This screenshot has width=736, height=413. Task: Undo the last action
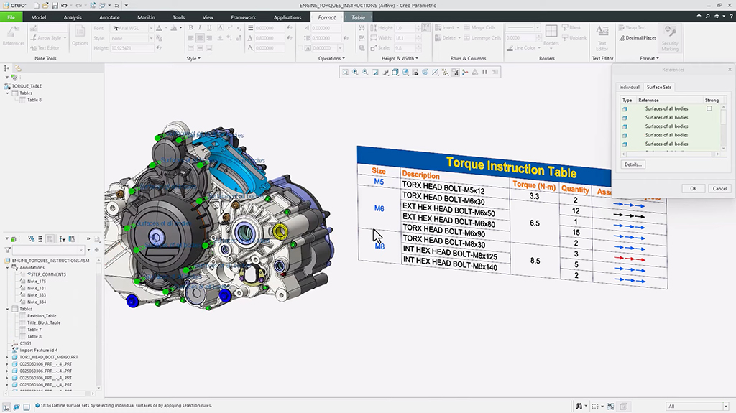tap(64, 5)
